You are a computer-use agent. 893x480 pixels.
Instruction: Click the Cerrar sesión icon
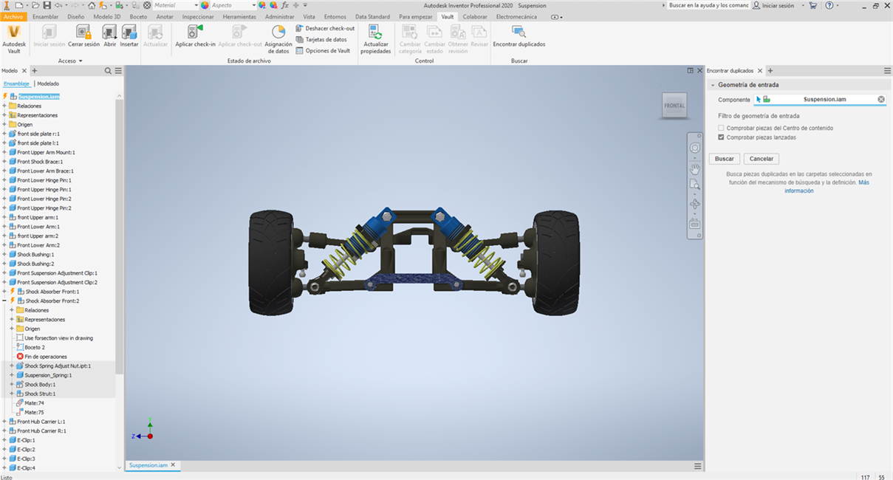[83, 32]
